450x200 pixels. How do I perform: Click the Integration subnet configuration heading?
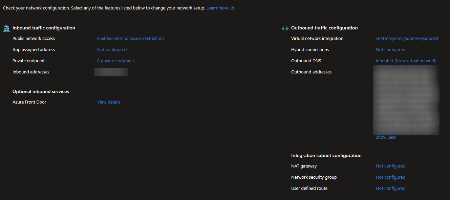point(326,156)
